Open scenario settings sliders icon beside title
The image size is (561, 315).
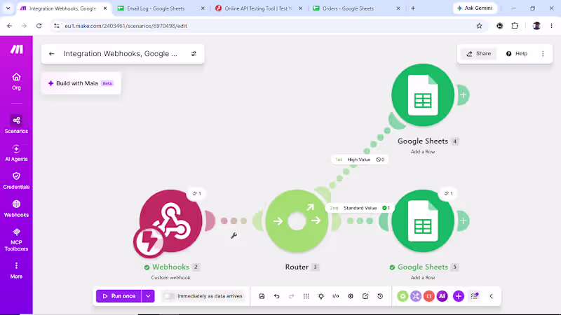[194, 54]
